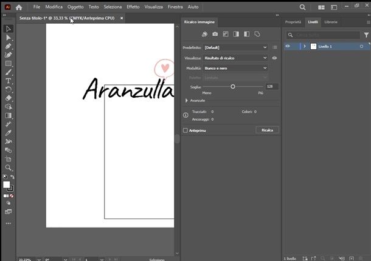371x261 pixels.
Task: Select the Eraser tool
Action: coord(9,98)
